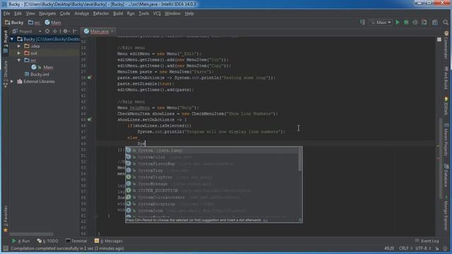Click the inspection status indicator above editor scrollbar
The width and height of the screenshot is (452, 254).
(439, 40)
